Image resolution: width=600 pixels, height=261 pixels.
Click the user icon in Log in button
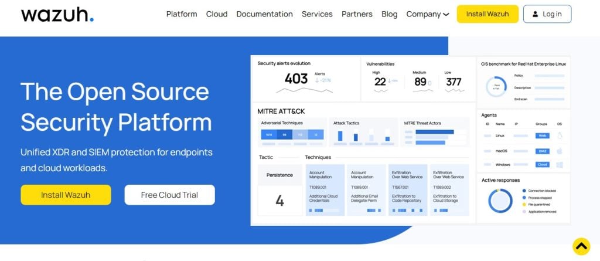(535, 14)
